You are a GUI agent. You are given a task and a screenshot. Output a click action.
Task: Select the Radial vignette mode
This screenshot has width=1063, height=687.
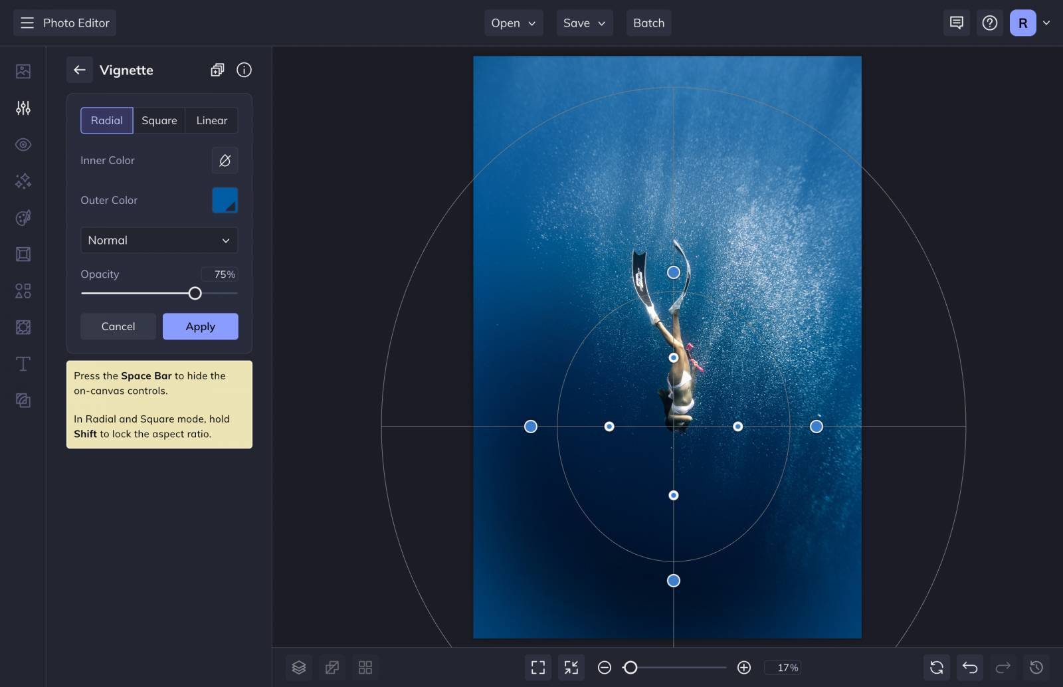[x=107, y=120]
